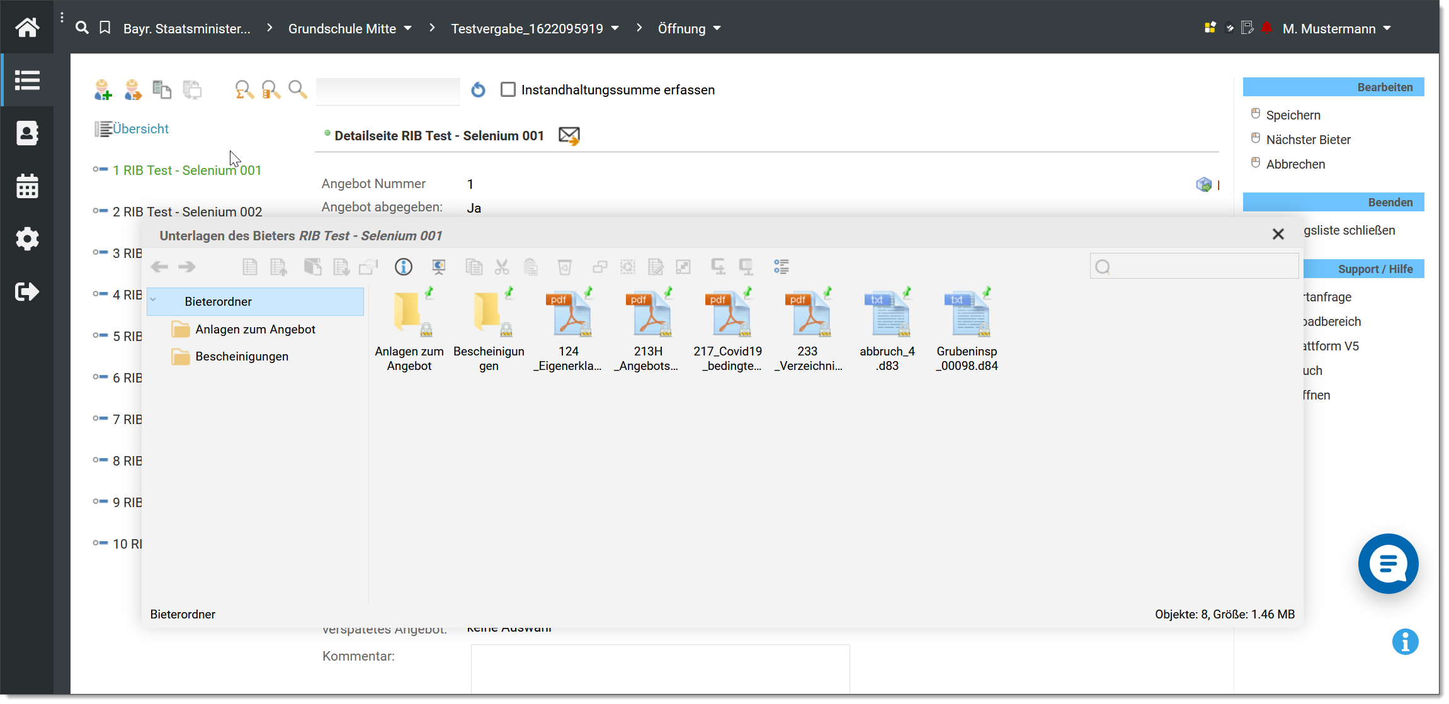The height and width of the screenshot is (704, 1449).
Task: Click the Support / Hilfe section header
Action: [1363, 269]
